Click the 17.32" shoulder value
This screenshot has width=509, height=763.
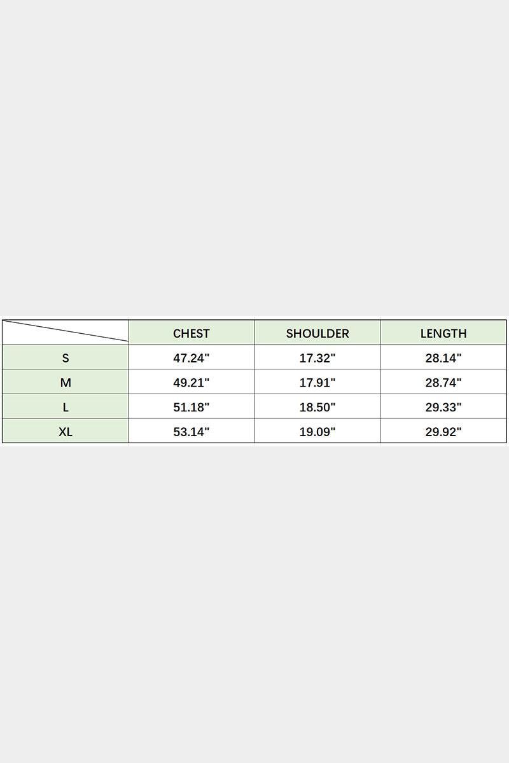pyautogui.click(x=317, y=358)
